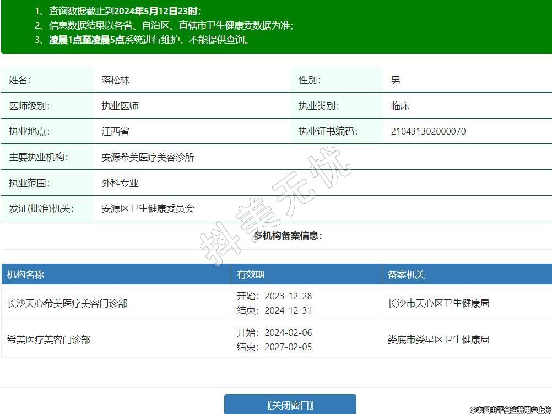Click the 外科专业 practice scope value

(x=120, y=183)
